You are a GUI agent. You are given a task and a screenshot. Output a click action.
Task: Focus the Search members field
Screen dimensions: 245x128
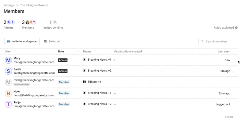pyautogui.click(x=218, y=41)
